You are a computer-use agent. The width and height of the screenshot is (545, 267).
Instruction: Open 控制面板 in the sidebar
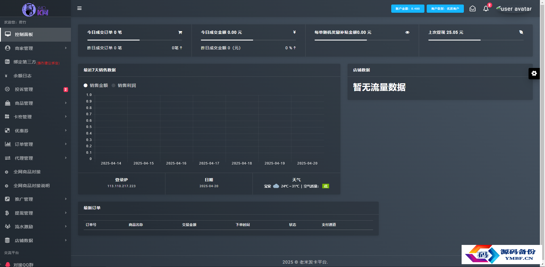click(35, 35)
